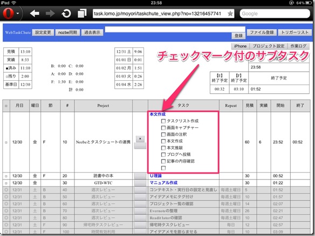Click the WebTaskChute logo text
This screenshot has width=315, height=236.
[18, 32]
